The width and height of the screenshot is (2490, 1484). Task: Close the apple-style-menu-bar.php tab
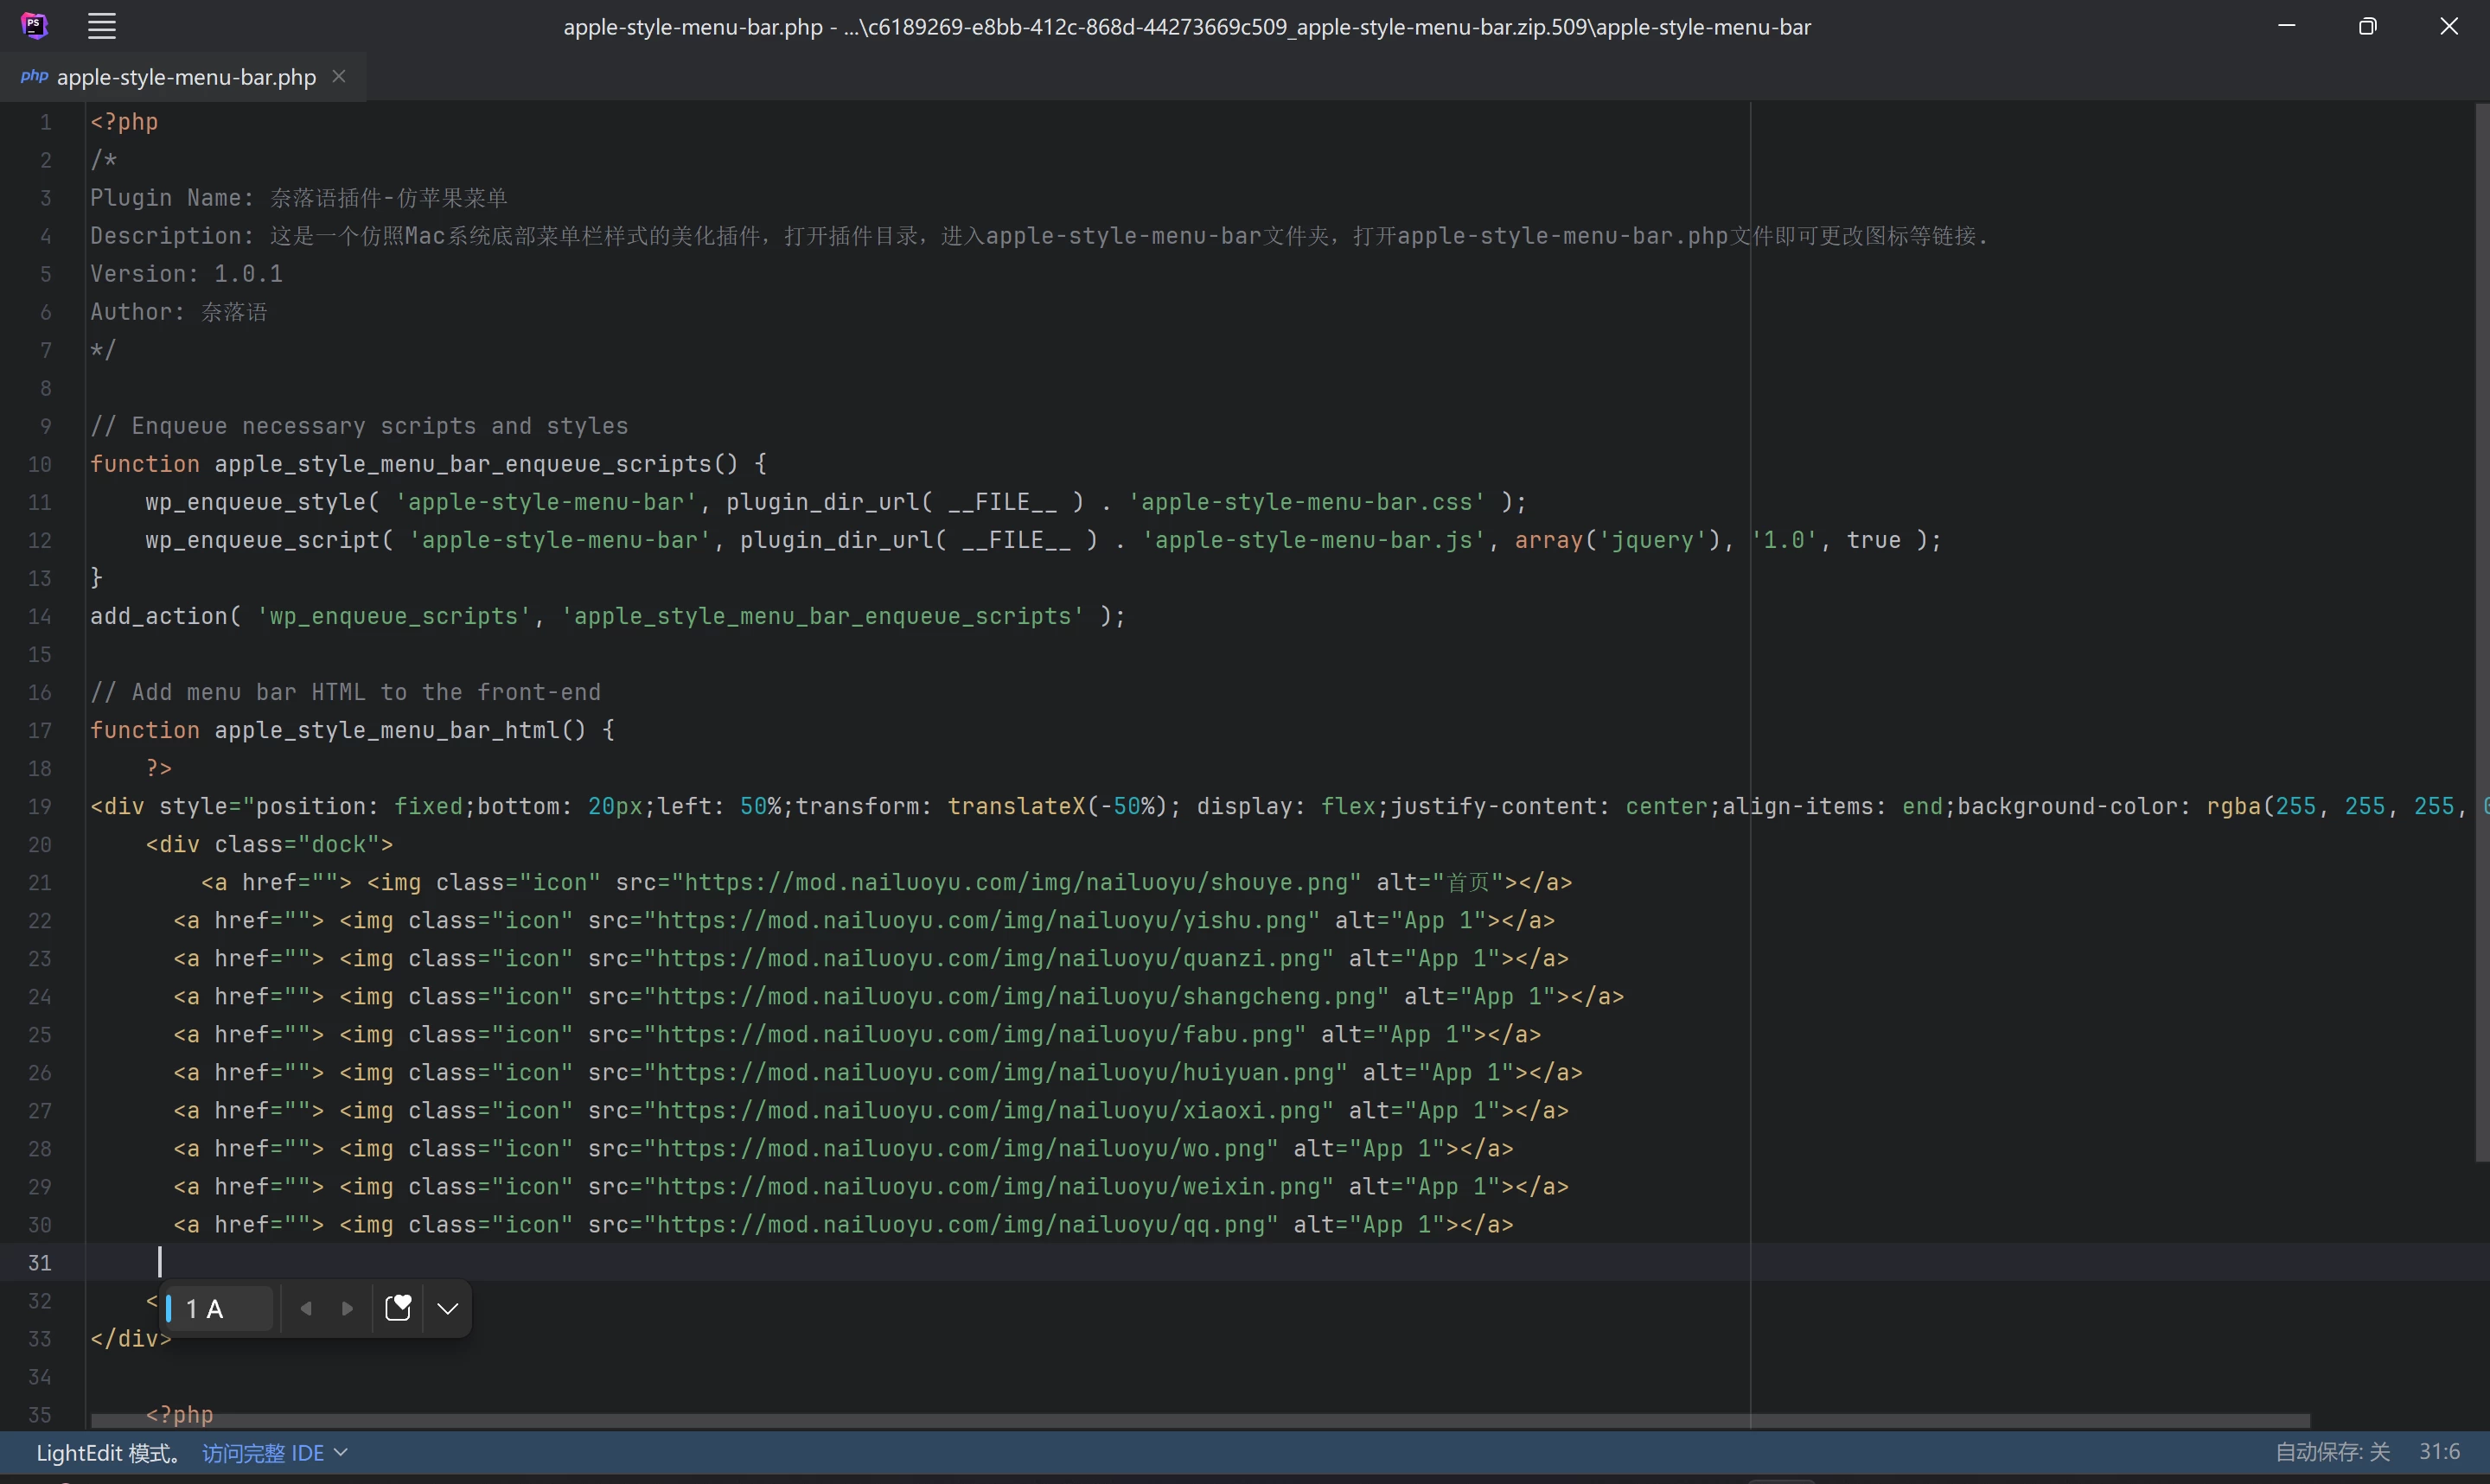[339, 77]
